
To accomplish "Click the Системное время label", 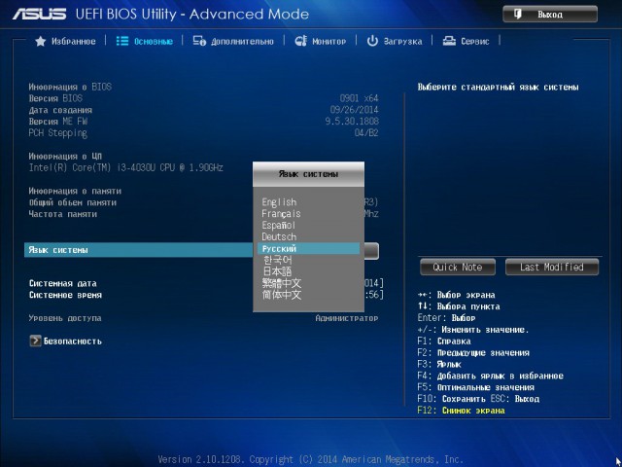I will (x=65, y=295).
